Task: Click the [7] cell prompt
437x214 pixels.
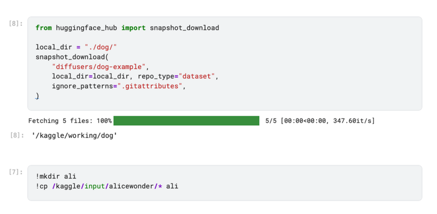Action: (x=16, y=172)
